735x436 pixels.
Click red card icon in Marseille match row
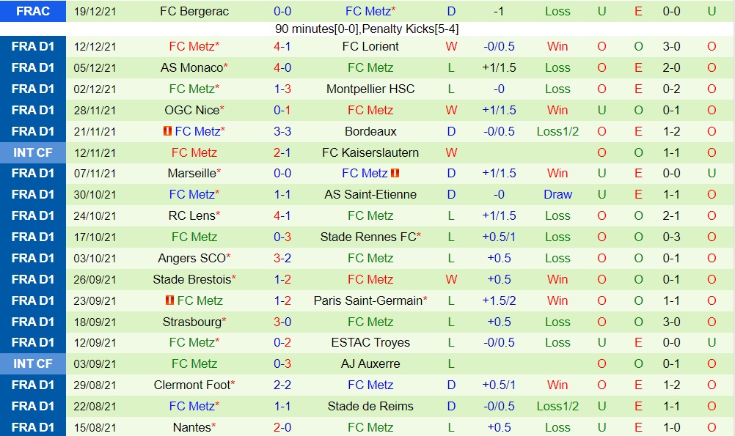395,174
